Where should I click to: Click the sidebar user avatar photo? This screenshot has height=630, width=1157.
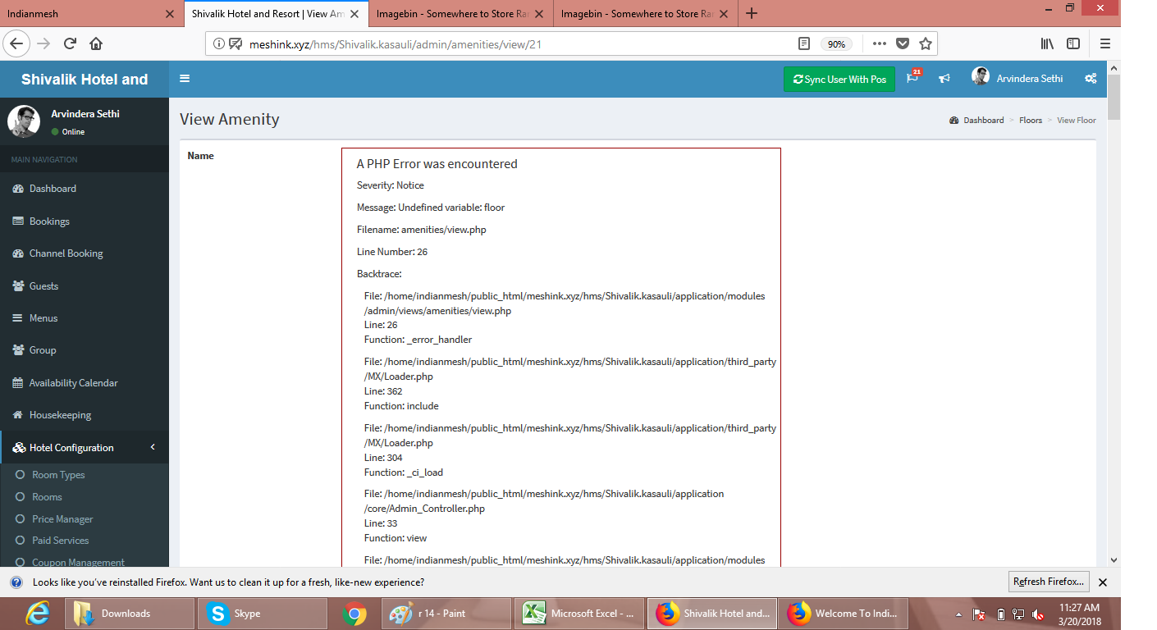(x=24, y=121)
